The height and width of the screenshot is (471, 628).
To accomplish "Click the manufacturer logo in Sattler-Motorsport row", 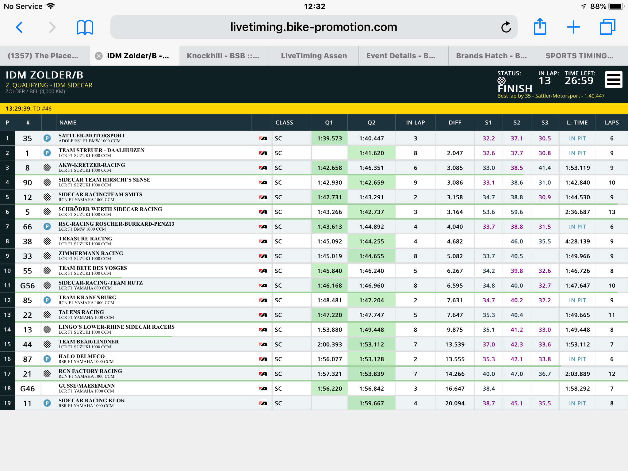I will 263,138.
